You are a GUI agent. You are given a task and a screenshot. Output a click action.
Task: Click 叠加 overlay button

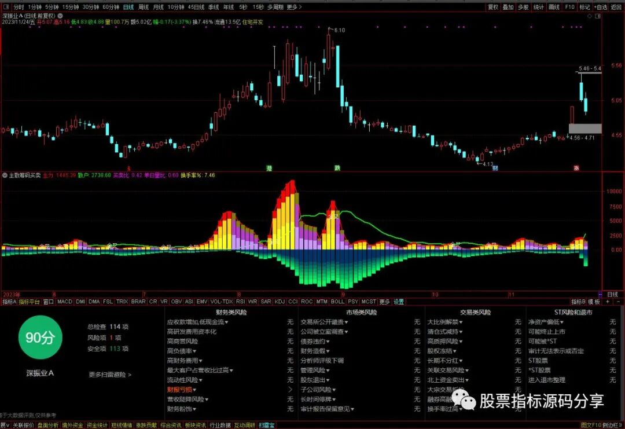(508, 7)
